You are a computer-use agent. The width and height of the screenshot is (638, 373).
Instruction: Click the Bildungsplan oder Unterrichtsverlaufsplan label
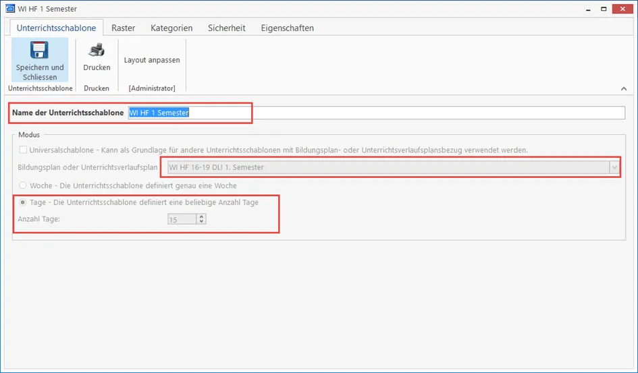(88, 167)
